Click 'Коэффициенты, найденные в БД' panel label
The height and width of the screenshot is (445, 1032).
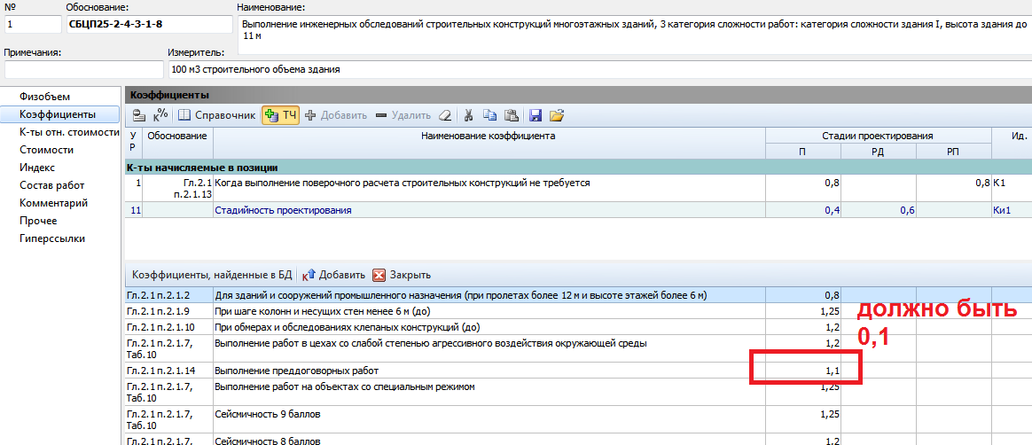[x=212, y=275]
